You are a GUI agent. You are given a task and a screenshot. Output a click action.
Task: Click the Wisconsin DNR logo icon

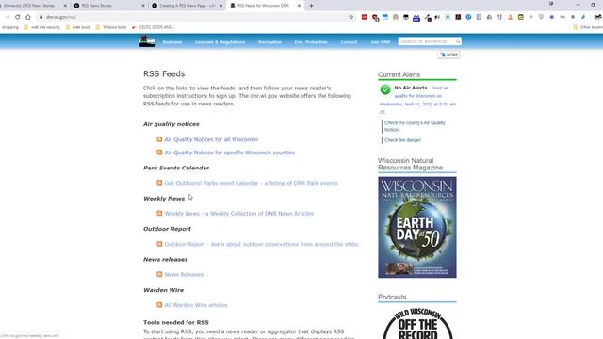pos(147,41)
